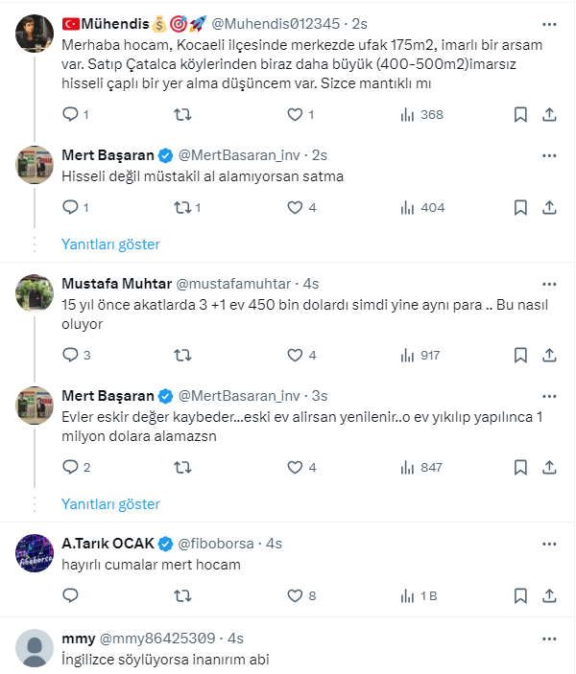Reply to Mühendis's Kocaeli land tweet

click(70, 115)
